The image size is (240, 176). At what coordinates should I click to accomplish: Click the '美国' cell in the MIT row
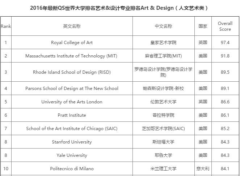tap(203, 56)
